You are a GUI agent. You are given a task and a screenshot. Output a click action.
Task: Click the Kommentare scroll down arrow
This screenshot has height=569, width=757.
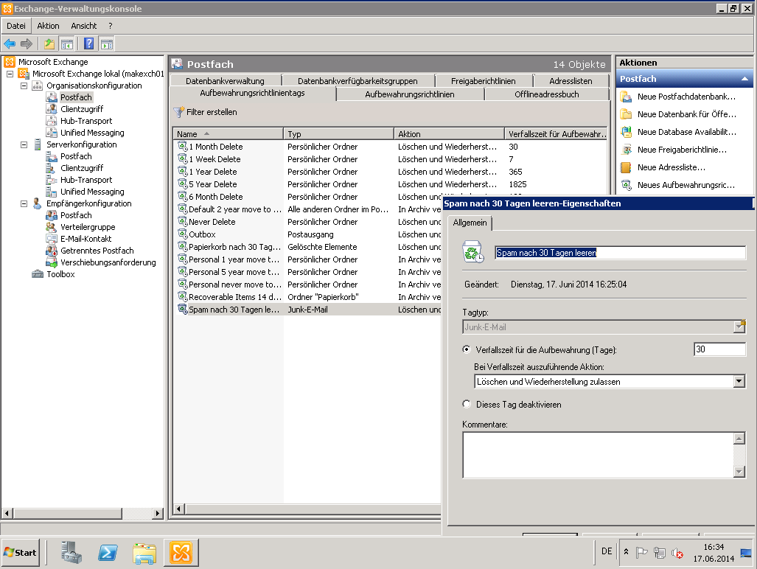pos(739,472)
